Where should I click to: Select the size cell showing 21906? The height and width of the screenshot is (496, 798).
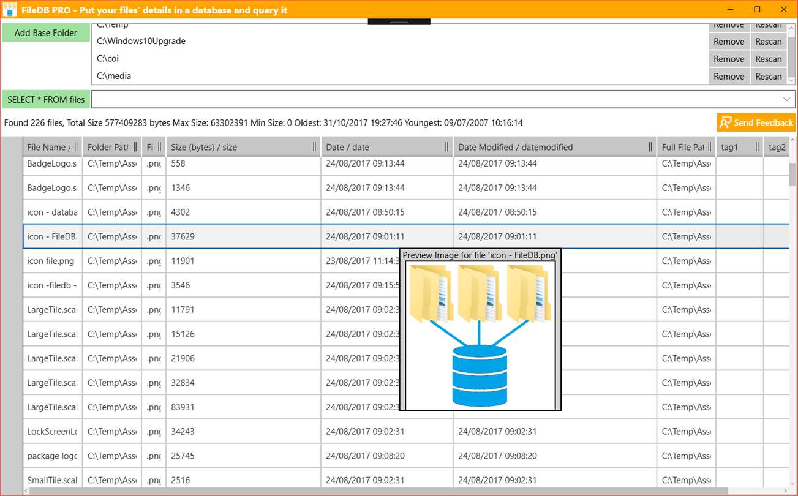(x=243, y=358)
